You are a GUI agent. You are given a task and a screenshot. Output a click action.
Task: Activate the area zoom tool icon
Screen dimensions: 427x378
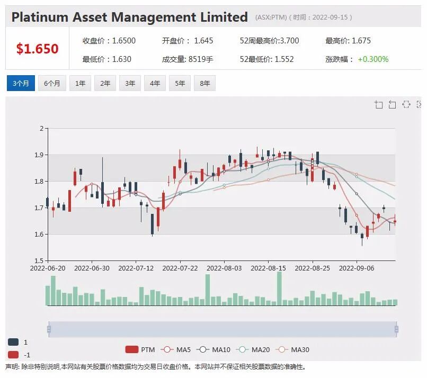point(379,104)
